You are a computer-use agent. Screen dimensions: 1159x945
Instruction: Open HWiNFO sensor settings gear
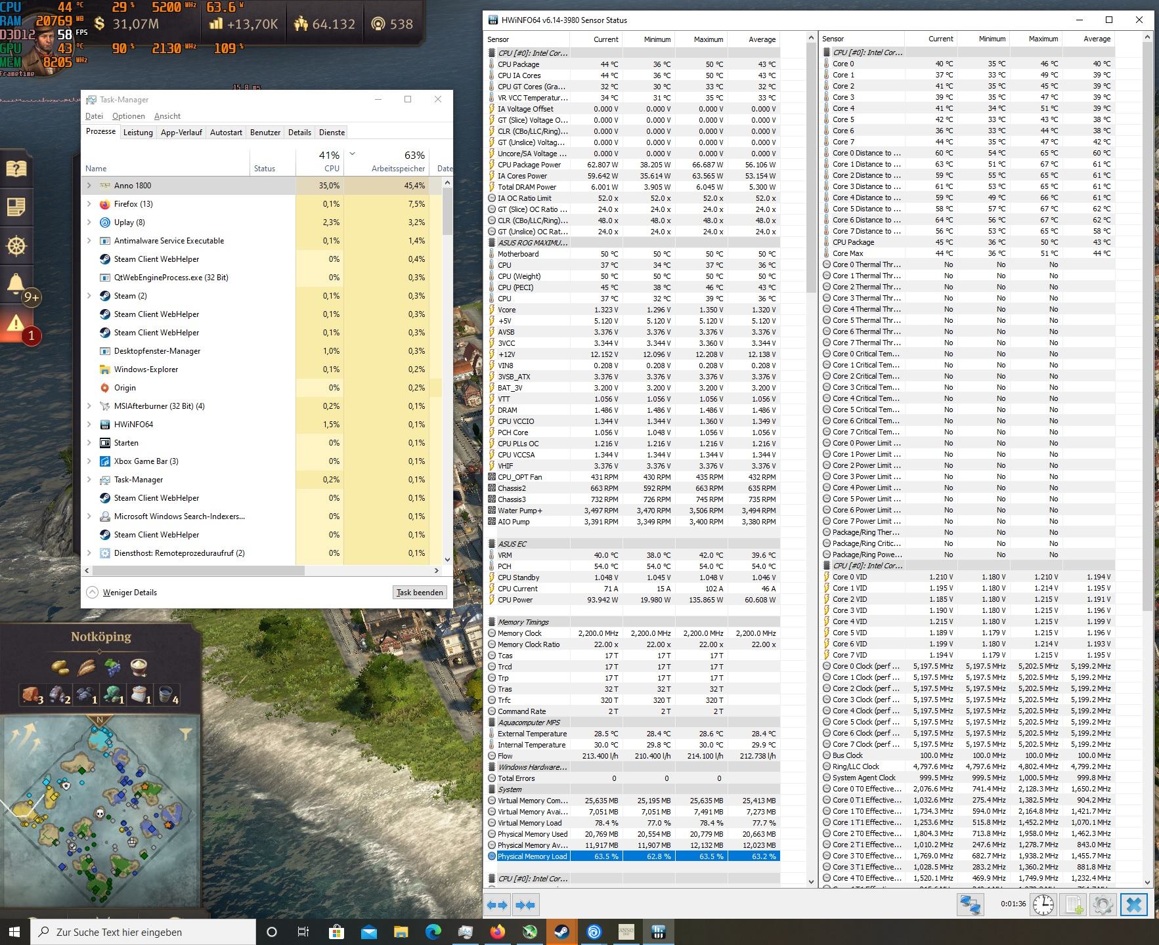coord(1103,905)
